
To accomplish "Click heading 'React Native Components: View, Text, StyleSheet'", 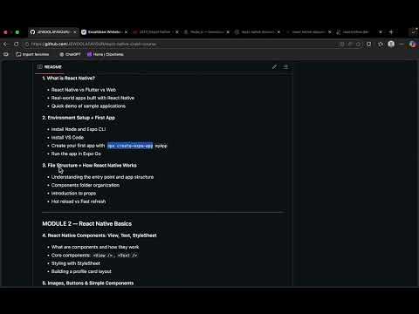I will [x=100, y=235].
